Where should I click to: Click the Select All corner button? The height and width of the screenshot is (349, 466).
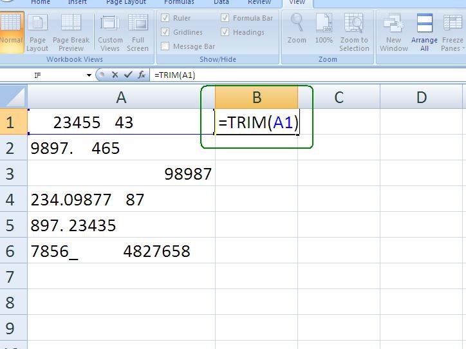[x=14, y=97]
